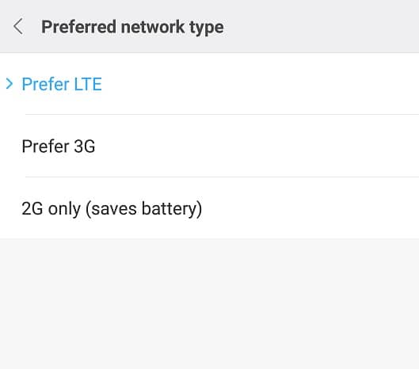Image resolution: width=419 pixels, height=369 pixels.
Task: Switch network preference to 3G
Action: tap(209, 146)
